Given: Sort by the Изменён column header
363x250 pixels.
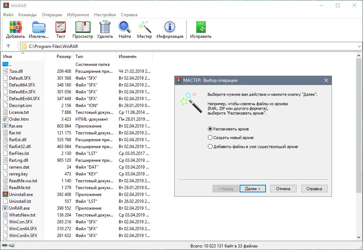Looking at the screenshot, I should coord(134,57).
